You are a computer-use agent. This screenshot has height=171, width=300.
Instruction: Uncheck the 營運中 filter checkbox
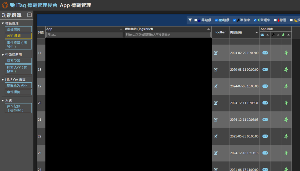[255, 20]
